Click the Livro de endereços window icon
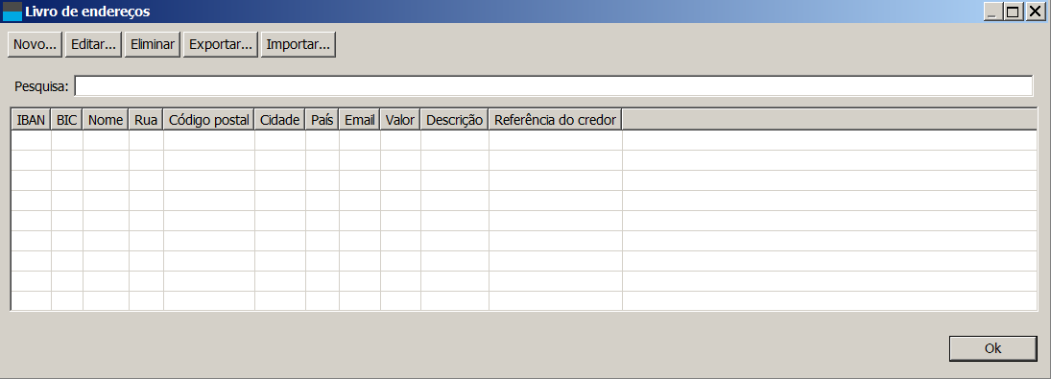 12,12
